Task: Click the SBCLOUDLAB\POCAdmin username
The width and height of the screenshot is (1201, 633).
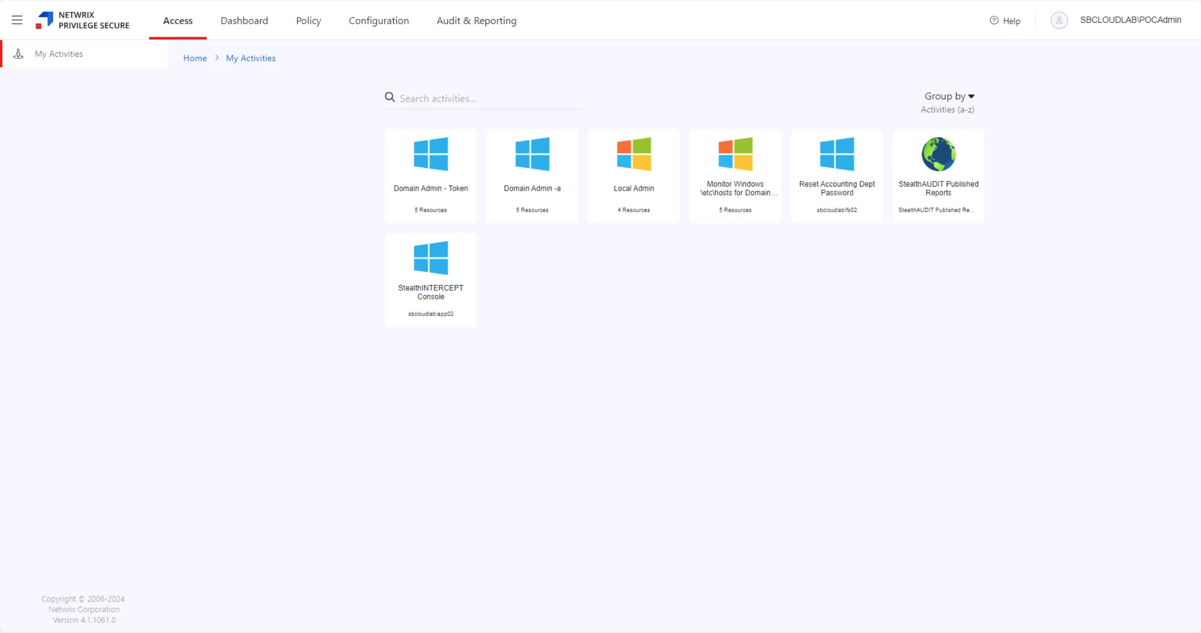Action: 1130,20
